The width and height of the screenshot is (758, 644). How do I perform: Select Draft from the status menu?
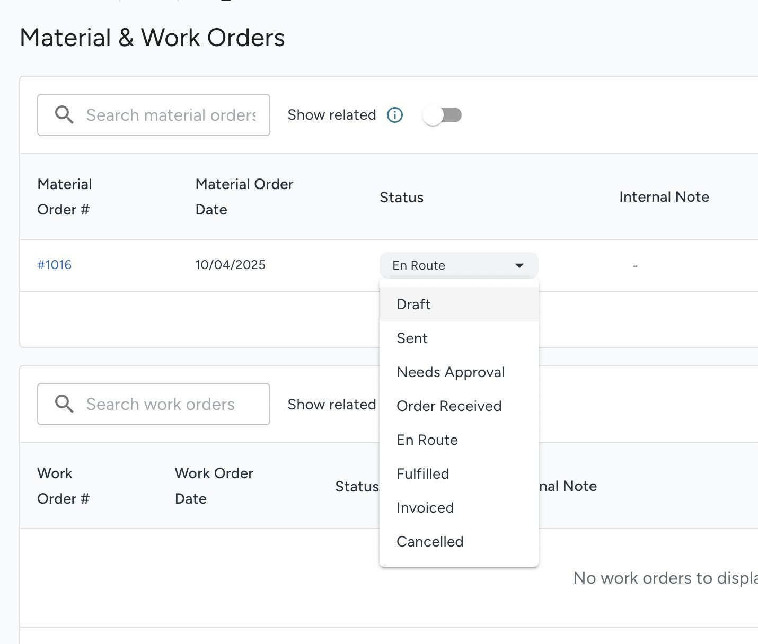[413, 305]
